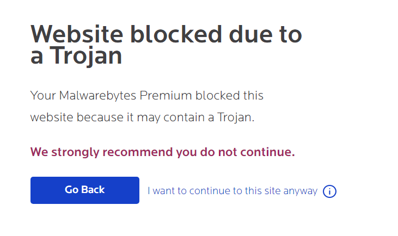Proceed to the blocked site anyway link

[232, 191]
